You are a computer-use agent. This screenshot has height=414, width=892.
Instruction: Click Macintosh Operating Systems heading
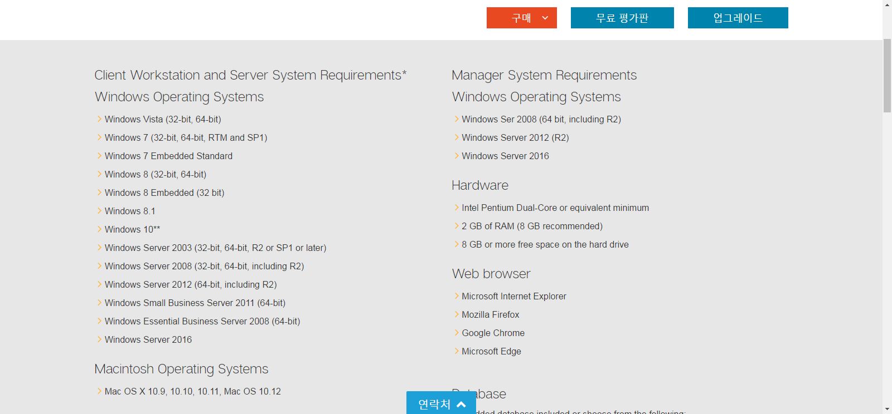[181, 369]
